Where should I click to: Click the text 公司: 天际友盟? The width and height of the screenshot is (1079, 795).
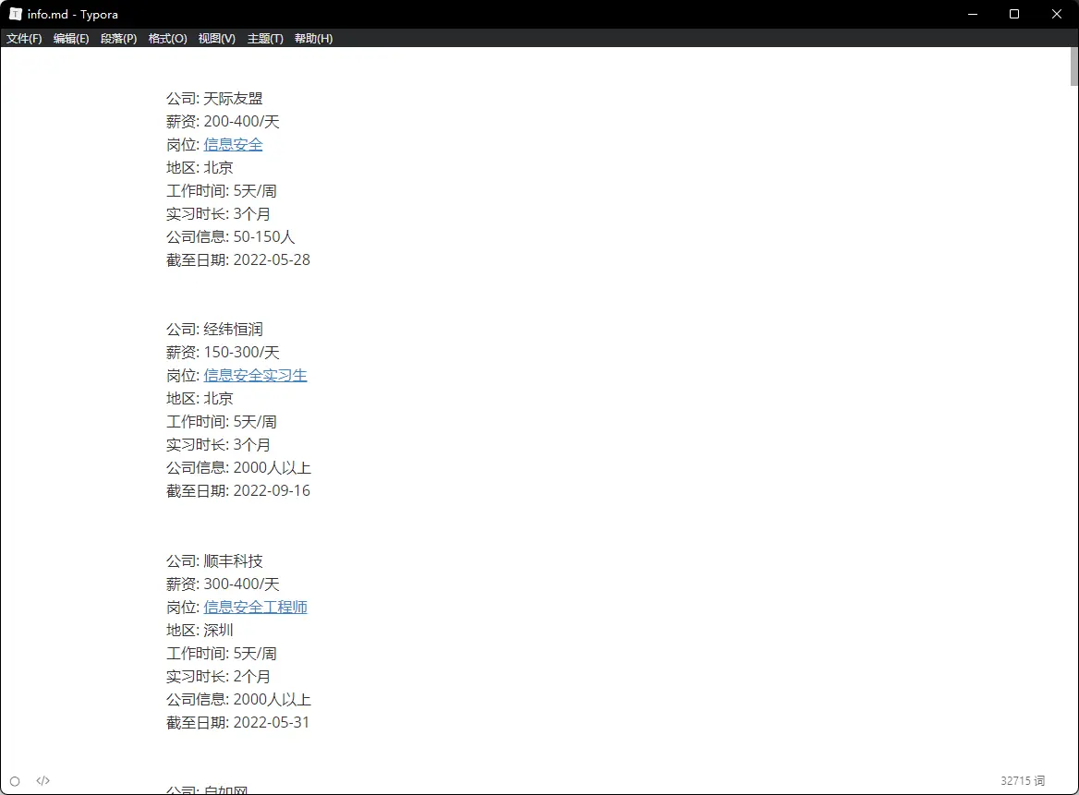(214, 99)
